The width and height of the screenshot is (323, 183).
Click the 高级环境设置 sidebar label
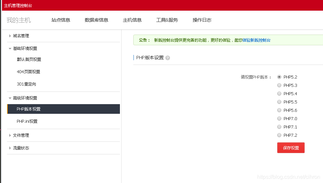click(25, 98)
